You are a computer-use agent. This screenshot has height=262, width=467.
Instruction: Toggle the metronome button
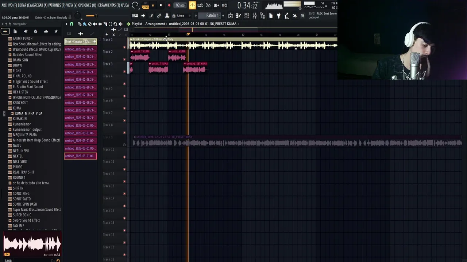[192, 5]
